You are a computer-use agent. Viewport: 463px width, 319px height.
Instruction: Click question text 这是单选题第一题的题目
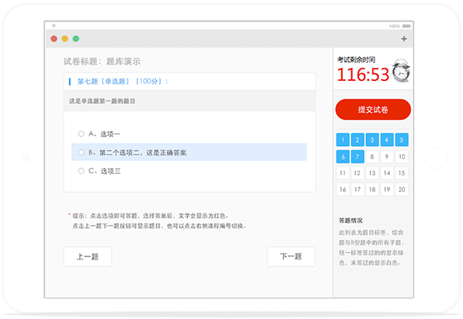(x=102, y=101)
